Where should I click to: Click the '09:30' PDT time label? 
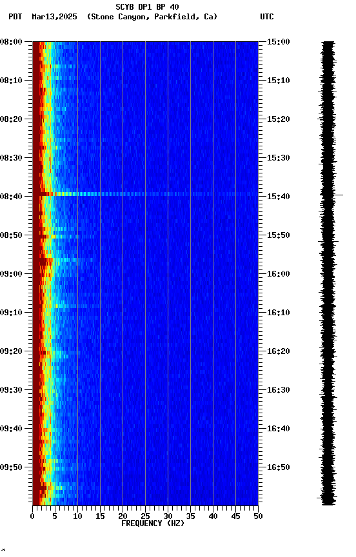point(11,391)
